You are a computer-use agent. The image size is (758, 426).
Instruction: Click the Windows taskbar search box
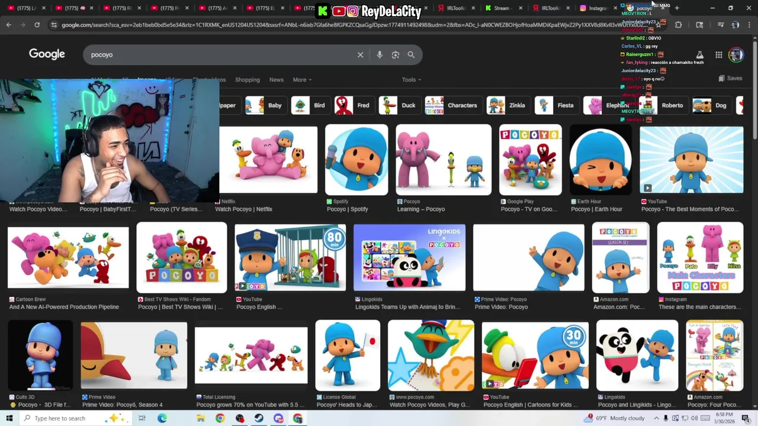coord(75,418)
